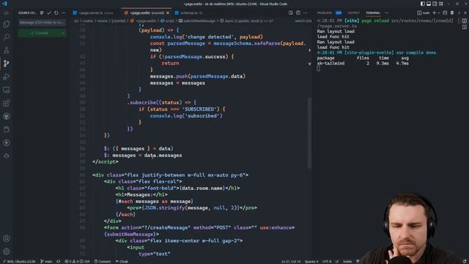Viewport: 469px width, 264px height.
Task: Click Connect in the status bar
Action: click(x=103, y=261)
